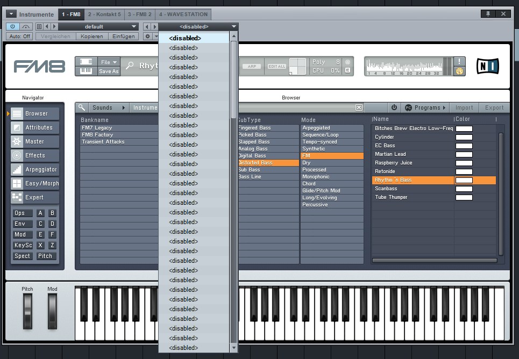Viewport: 519px width, 359px height.
Task: Toggle the monitor button next to power
Action: coord(26,26)
